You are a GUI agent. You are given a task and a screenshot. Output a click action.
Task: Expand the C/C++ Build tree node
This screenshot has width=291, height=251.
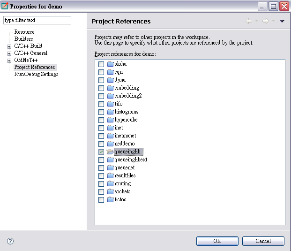pos(9,46)
